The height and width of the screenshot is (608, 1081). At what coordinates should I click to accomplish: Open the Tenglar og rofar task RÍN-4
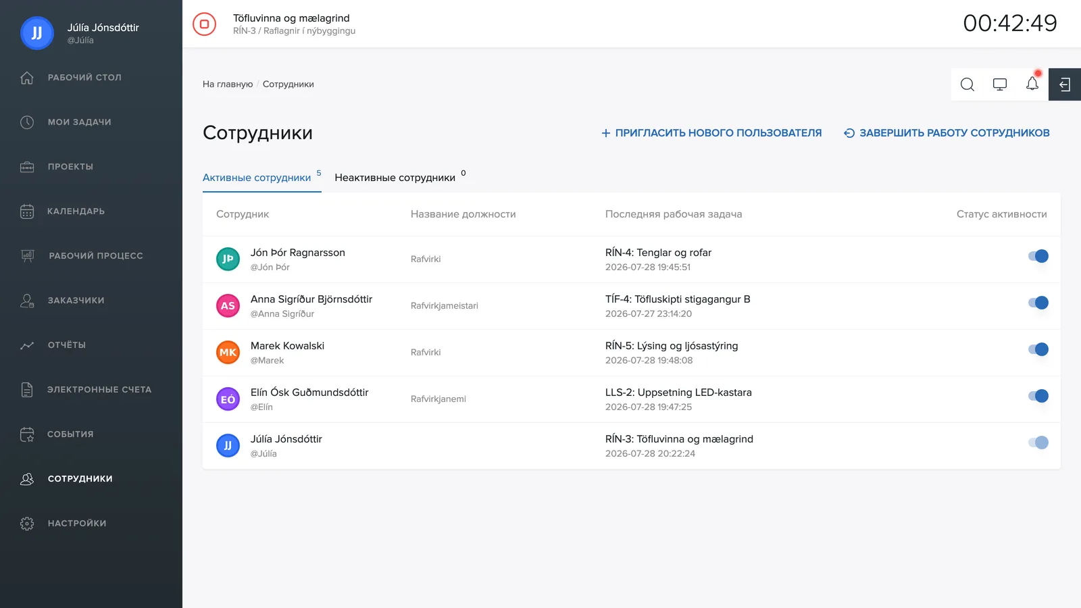tap(658, 253)
